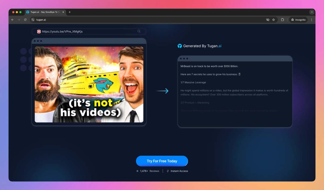Click the crossed-out eye tracking icon

(x=268, y=20)
